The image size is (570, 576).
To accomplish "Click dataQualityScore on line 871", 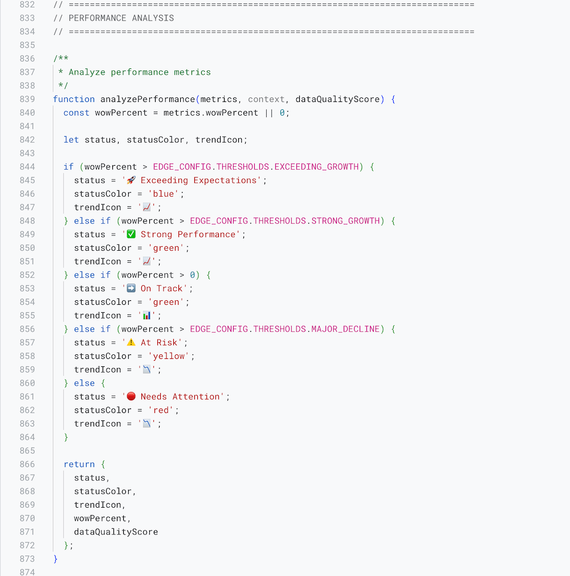I will pos(116,532).
